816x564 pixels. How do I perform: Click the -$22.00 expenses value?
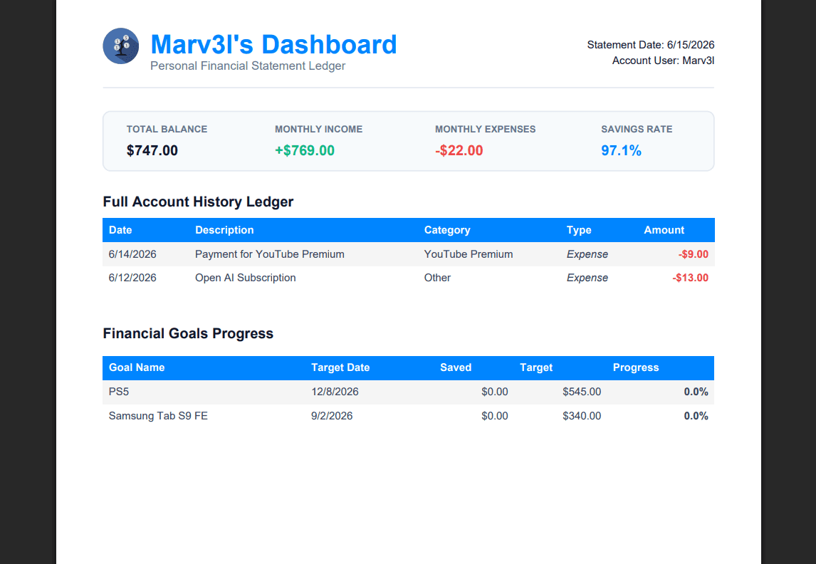click(x=459, y=150)
